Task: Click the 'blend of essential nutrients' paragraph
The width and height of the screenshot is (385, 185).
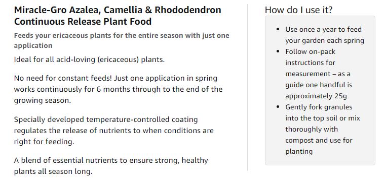Action: click(x=111, y=166)
